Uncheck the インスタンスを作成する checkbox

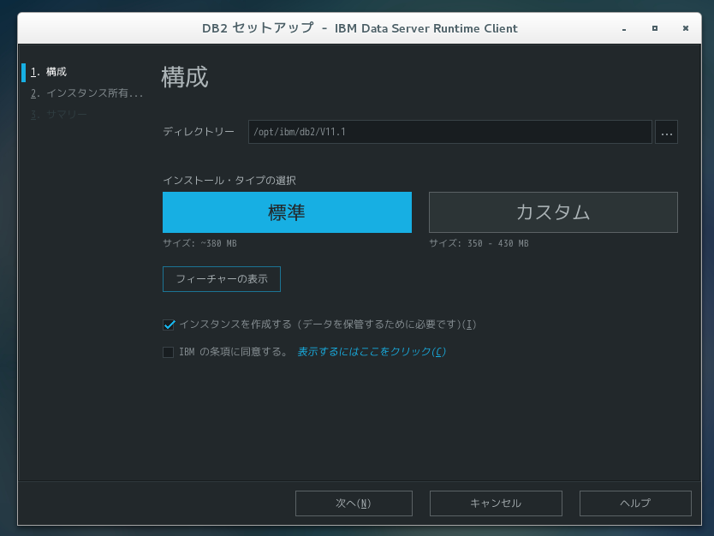click(169, 325)
